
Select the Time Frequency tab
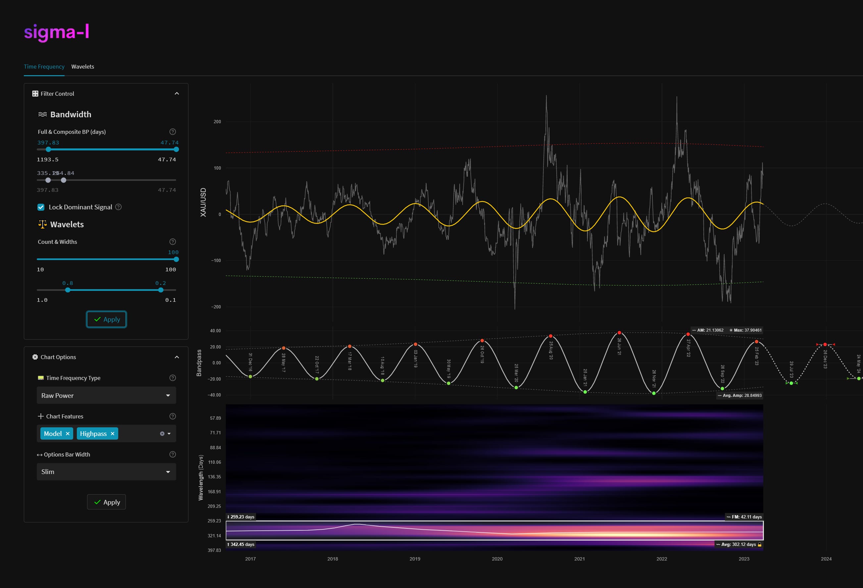click(44, 67)
